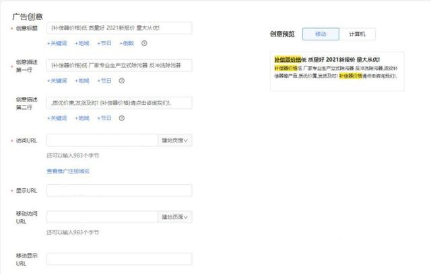Click the 移动显示URL input field

tap(119, 259)
